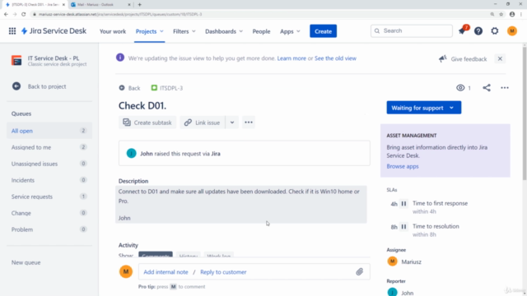Dismiss the update banner with X
This screenshot has height=296, width=527.
click(x=500, y=58)
